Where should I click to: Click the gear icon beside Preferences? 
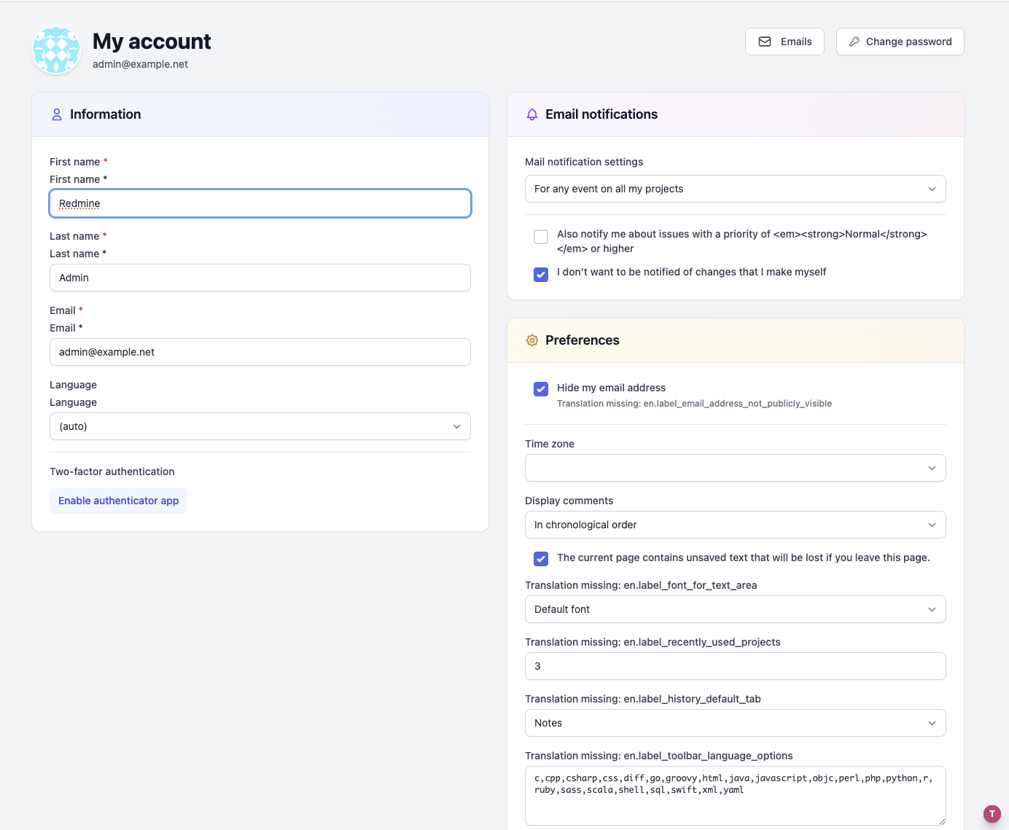coord(532,340)
